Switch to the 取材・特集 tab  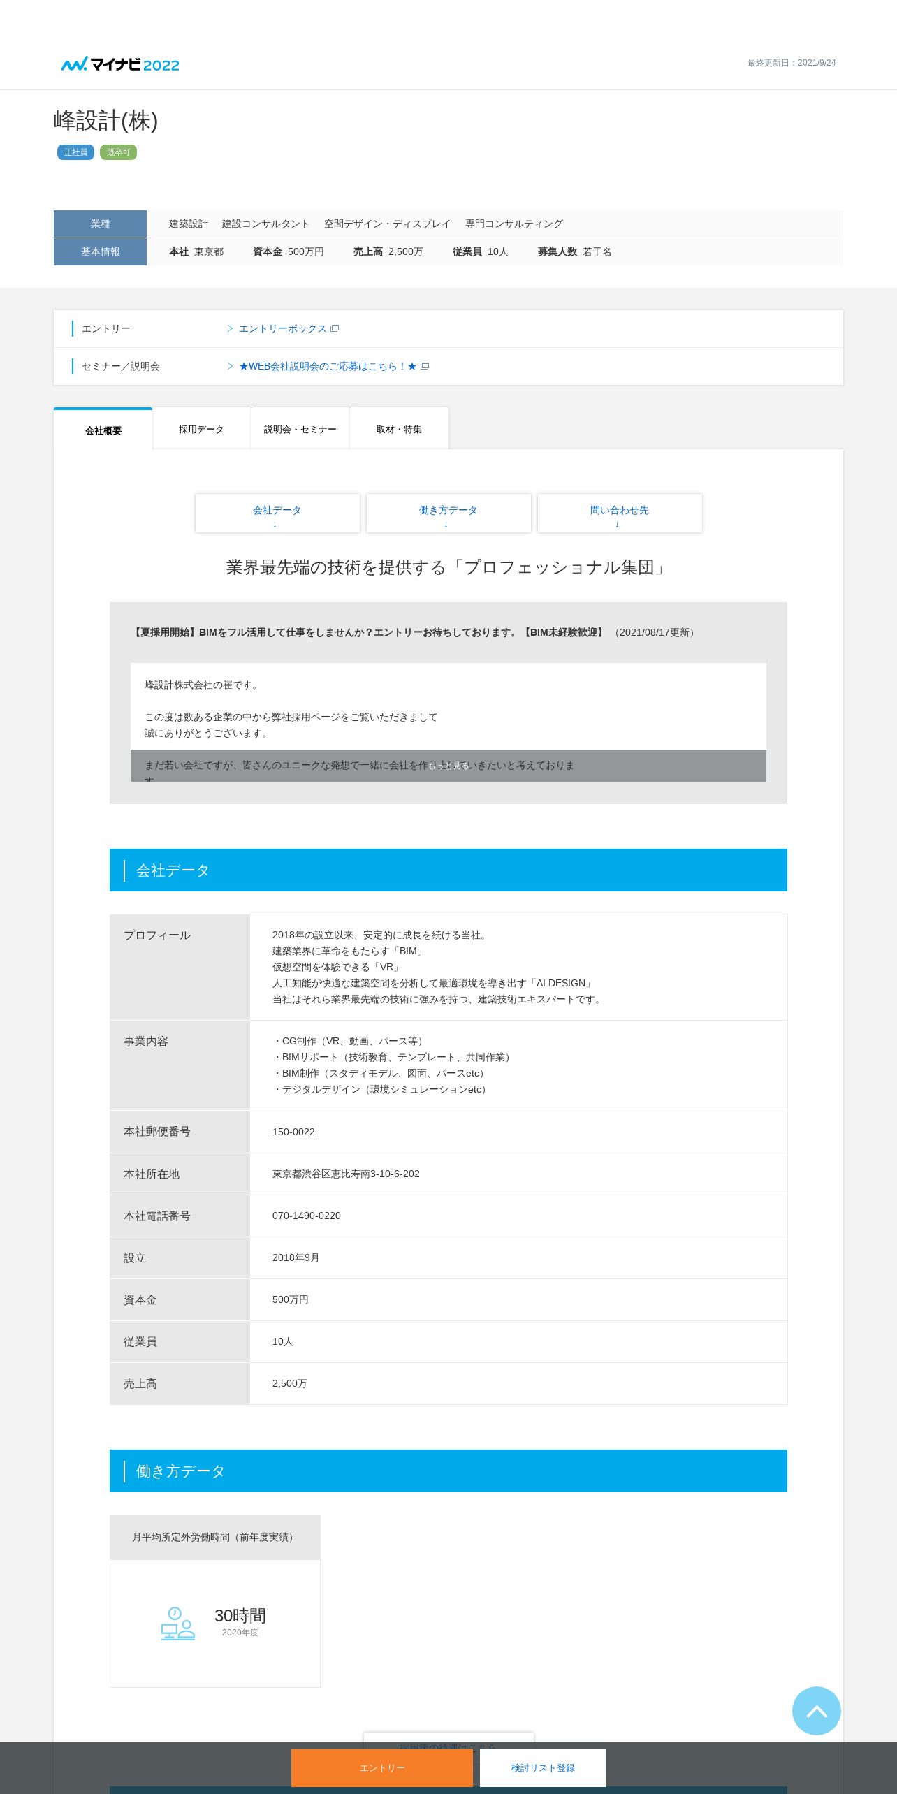(x=399, y=429)
